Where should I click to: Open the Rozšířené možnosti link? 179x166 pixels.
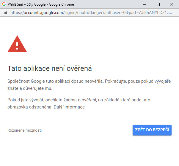point(25,130)
